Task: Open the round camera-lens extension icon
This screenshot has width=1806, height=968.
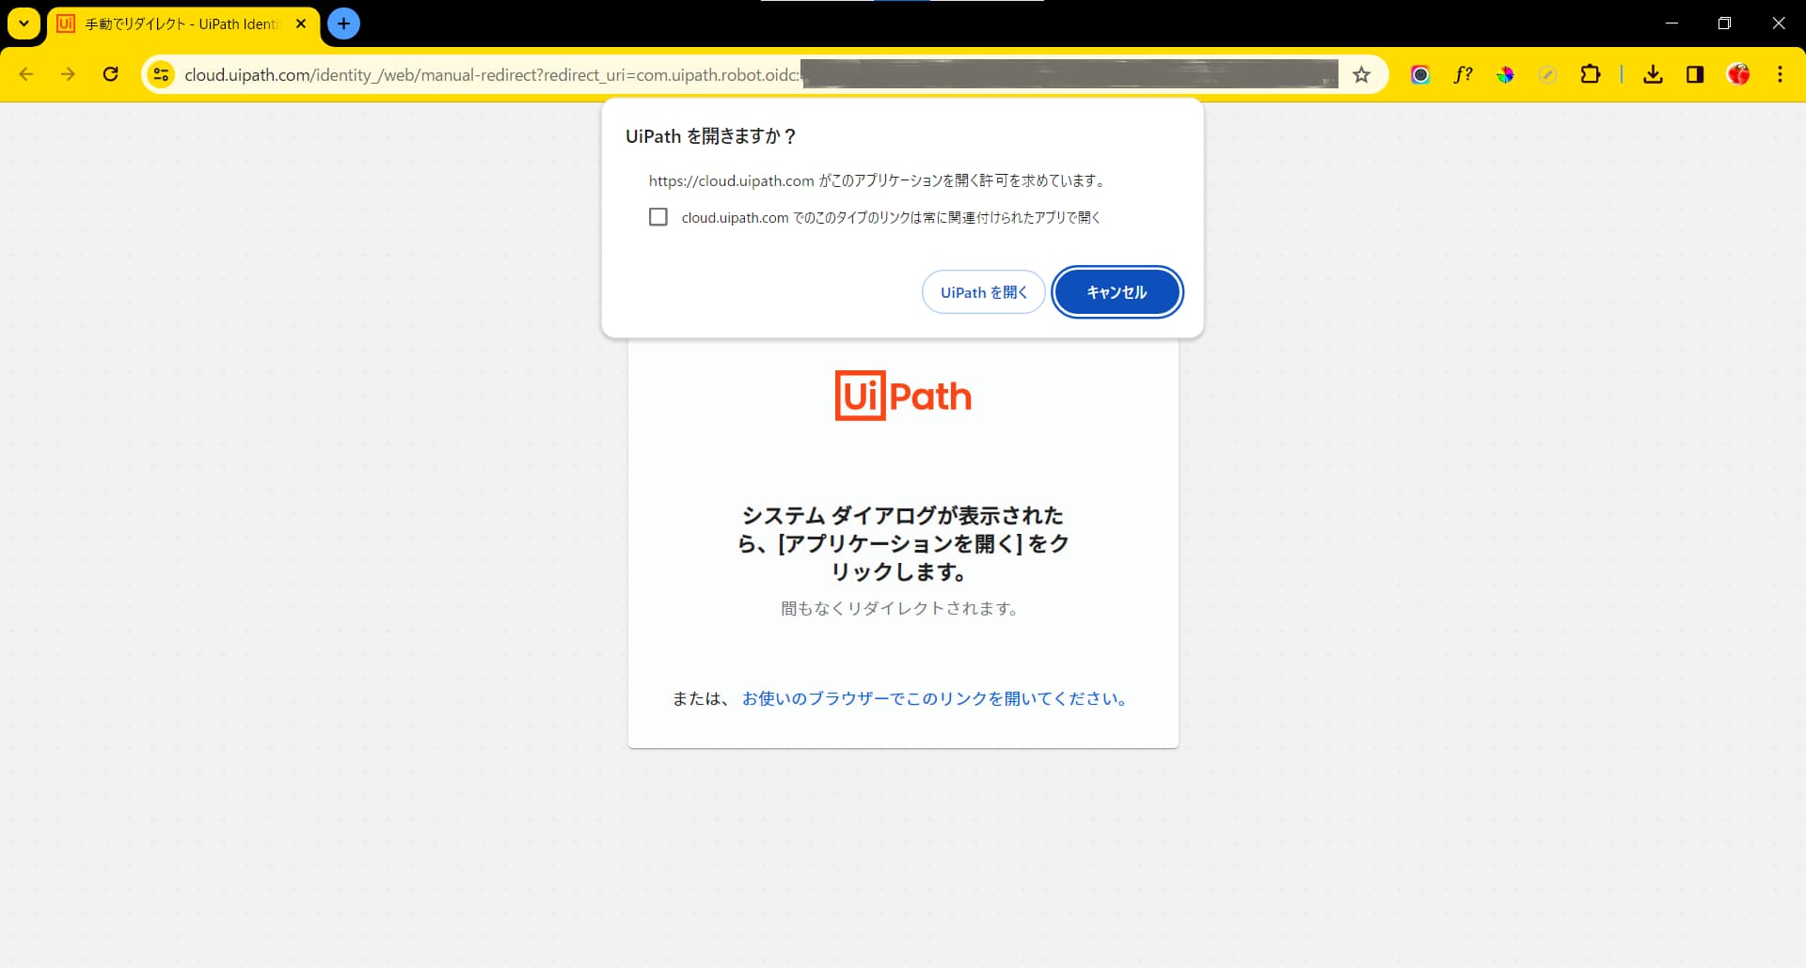Action: coord(1420,74)
